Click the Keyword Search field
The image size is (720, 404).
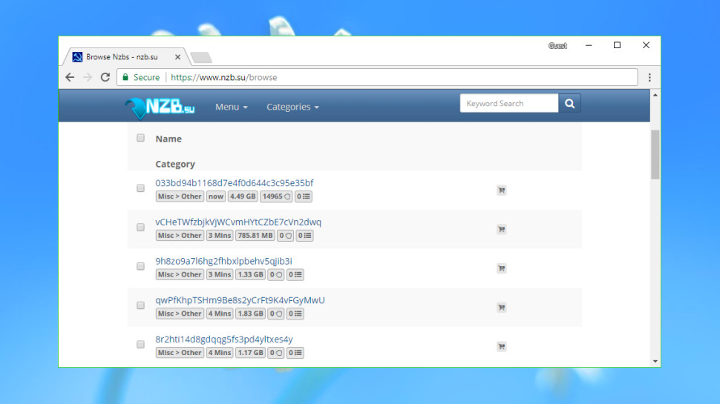click(509, 103)
